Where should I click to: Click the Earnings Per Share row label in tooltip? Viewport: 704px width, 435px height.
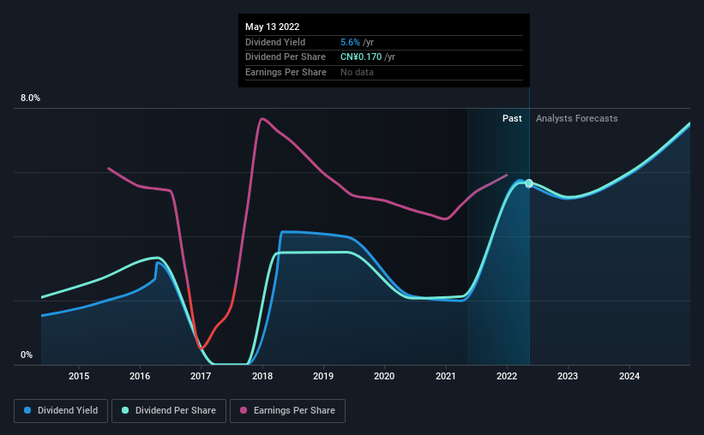pyautogui.click(x=286, y=72)
